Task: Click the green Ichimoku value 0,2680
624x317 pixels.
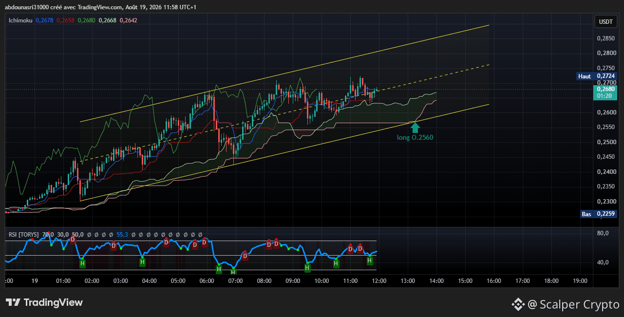Action: coord(86,20)
